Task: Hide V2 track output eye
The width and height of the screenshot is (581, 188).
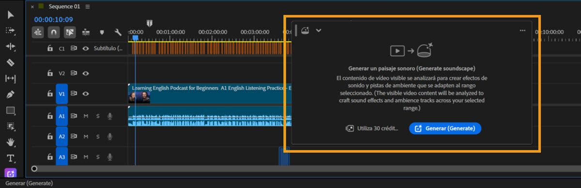Action: point(86,74)
